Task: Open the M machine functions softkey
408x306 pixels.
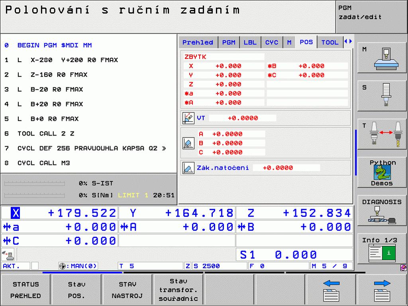Action: (x=382, y=58)
